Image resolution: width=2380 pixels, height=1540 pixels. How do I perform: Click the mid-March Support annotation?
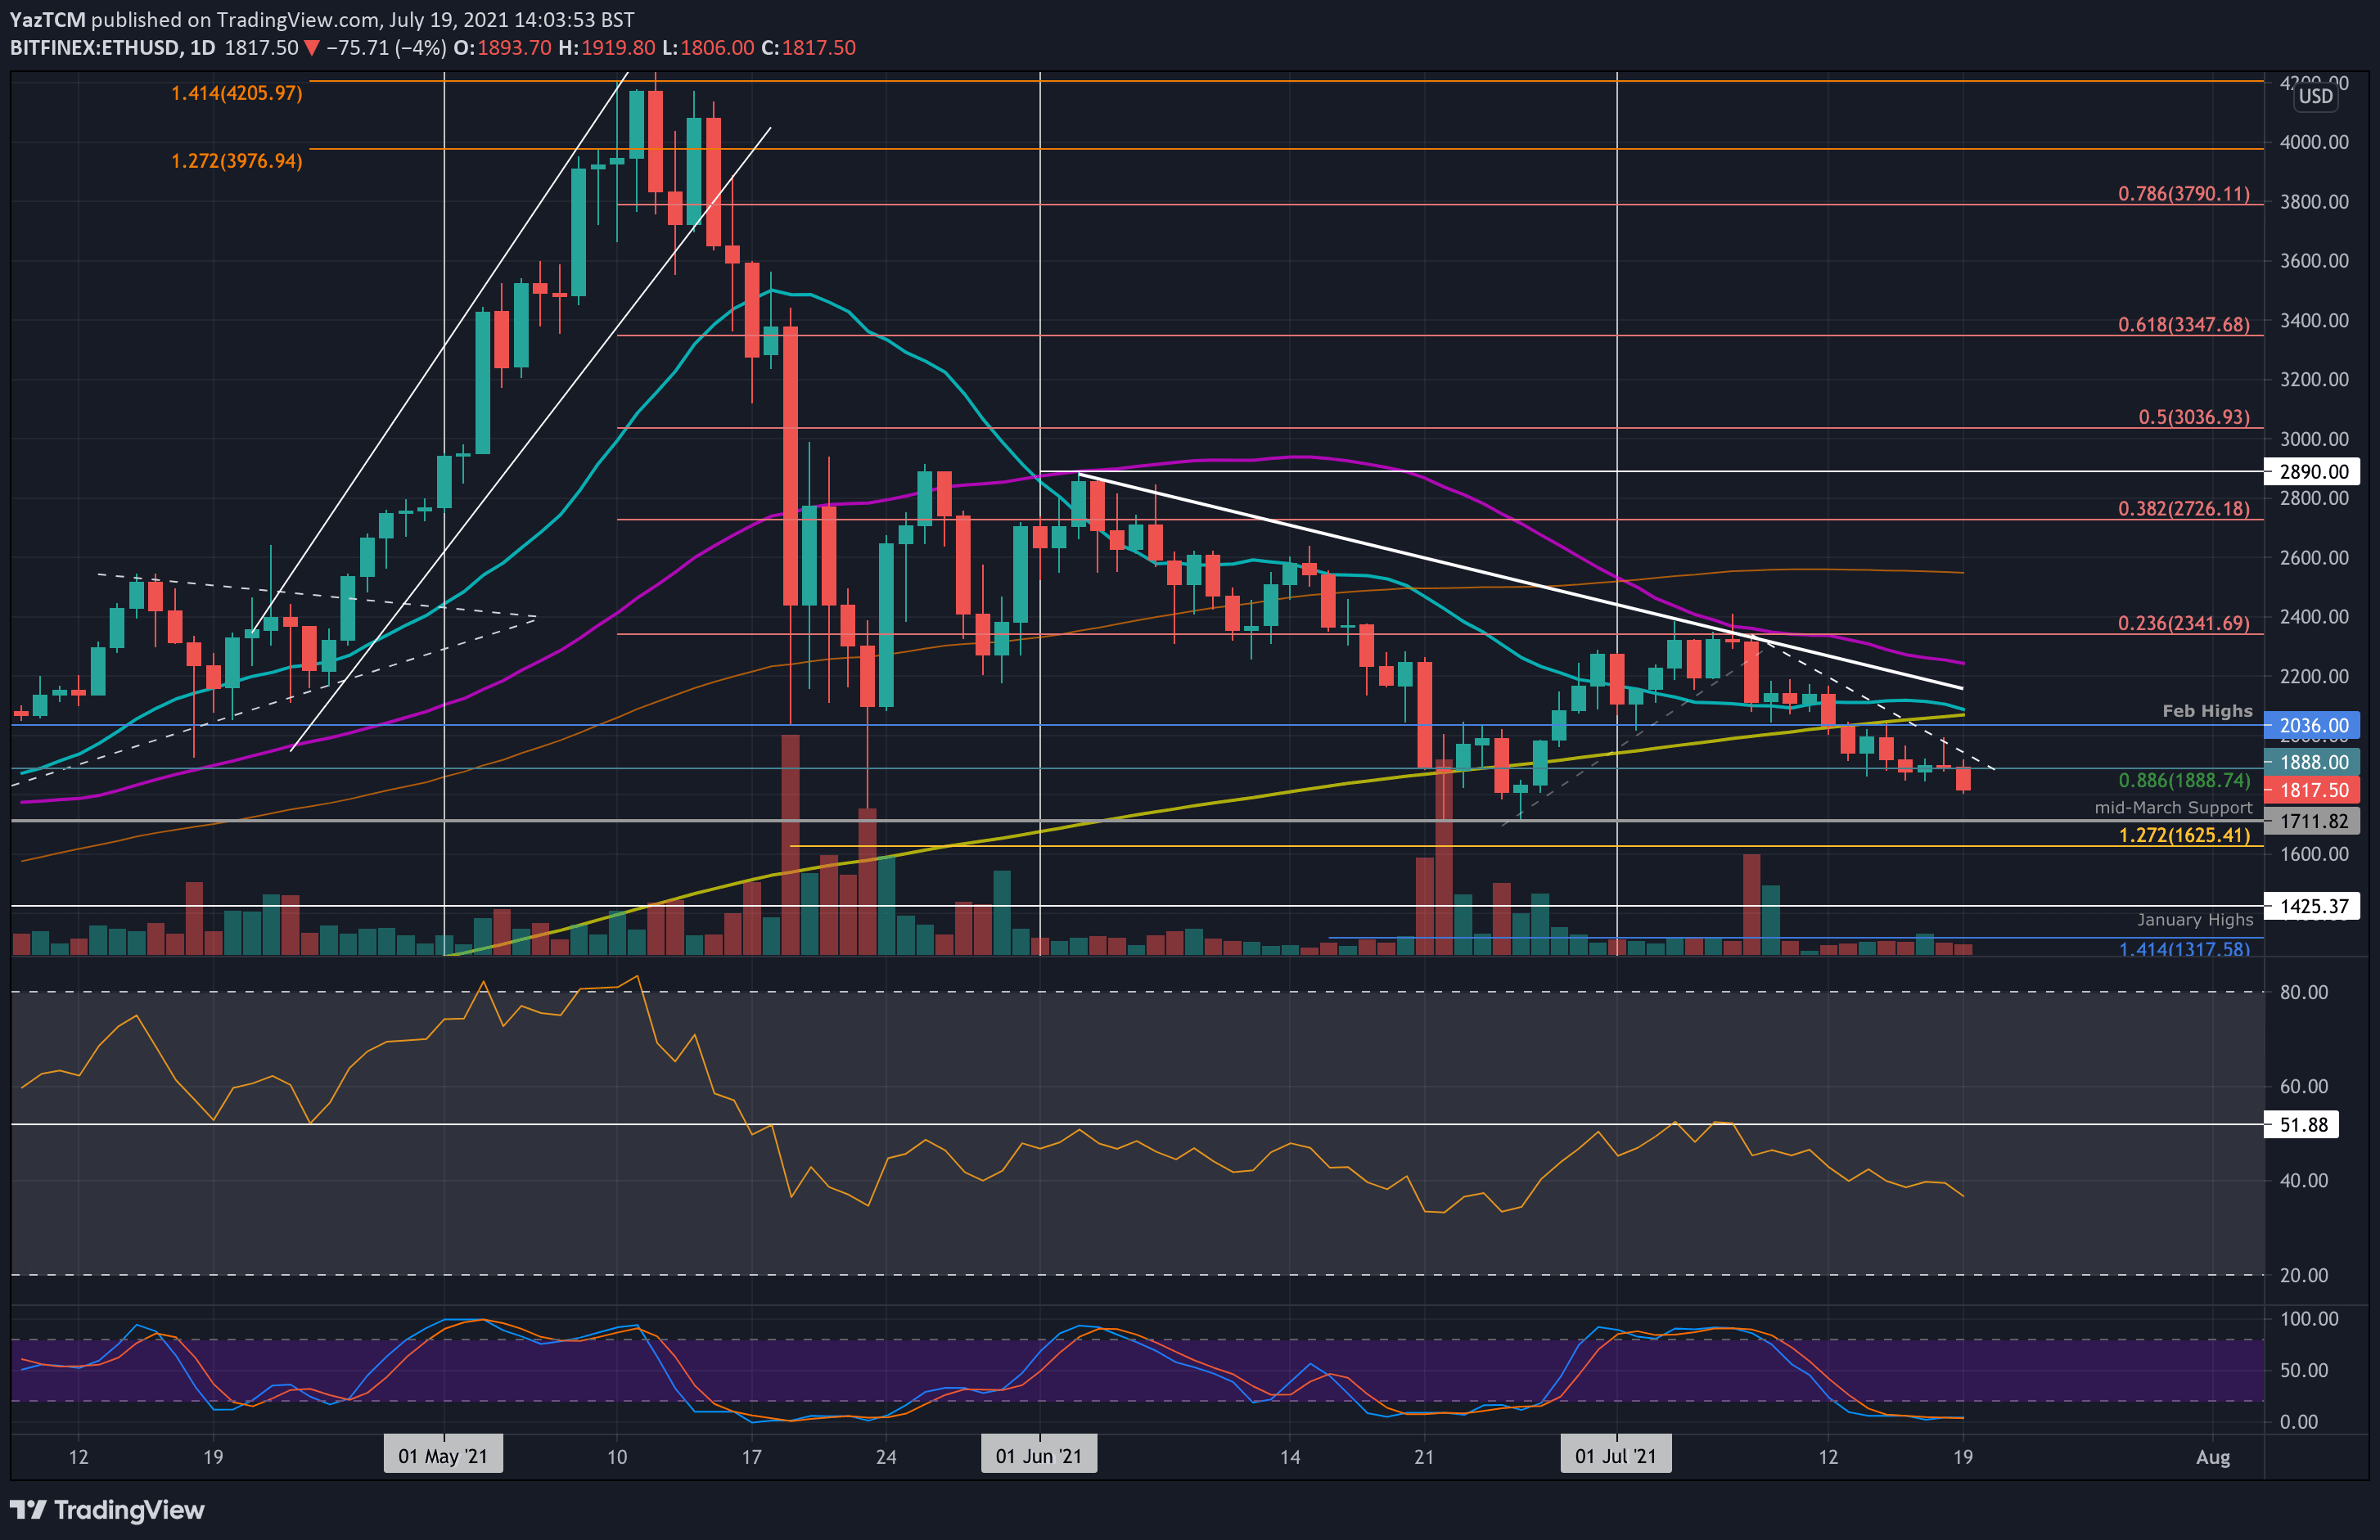coord(2173,808)
